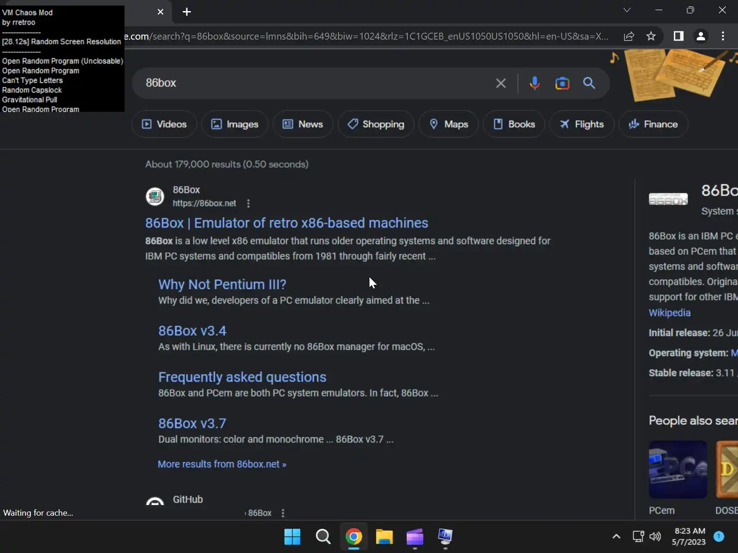Click the Chrome taskbar icon
Viewport: 738px width, 553px height.
tap(354, 536)
